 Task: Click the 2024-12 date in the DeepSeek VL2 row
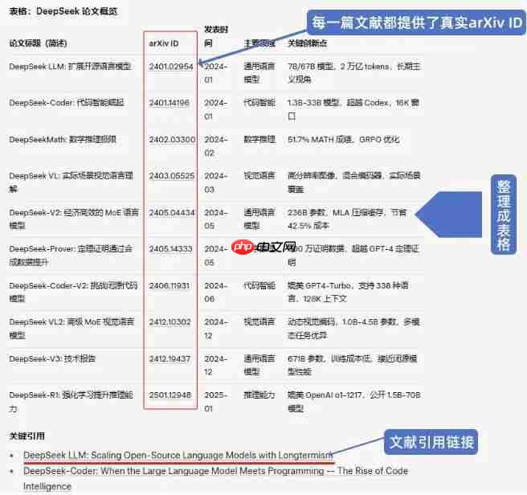[x=216, y=329]
